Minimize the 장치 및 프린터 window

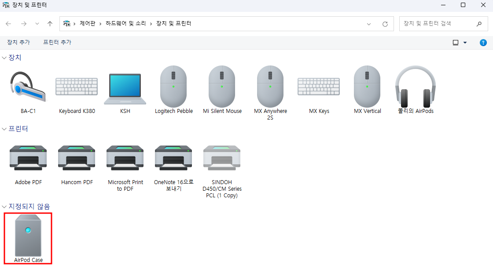point(443,5)
